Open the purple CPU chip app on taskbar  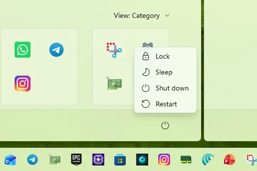tap(98, 160)
